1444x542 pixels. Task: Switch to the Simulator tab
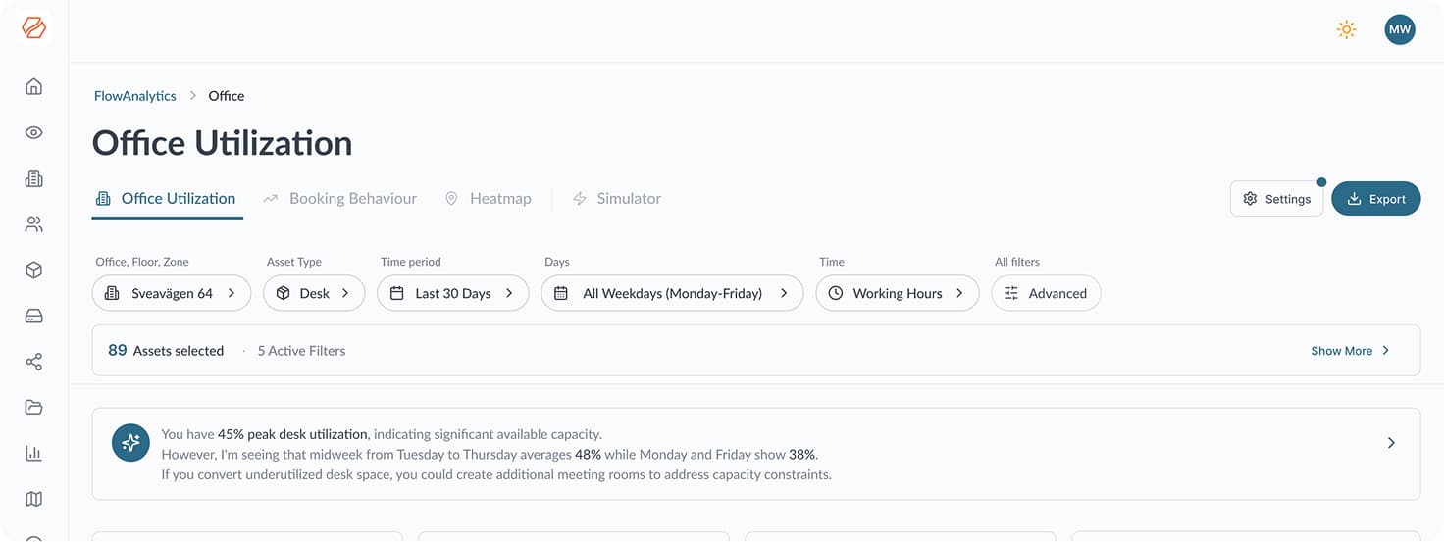click(617, 198)
